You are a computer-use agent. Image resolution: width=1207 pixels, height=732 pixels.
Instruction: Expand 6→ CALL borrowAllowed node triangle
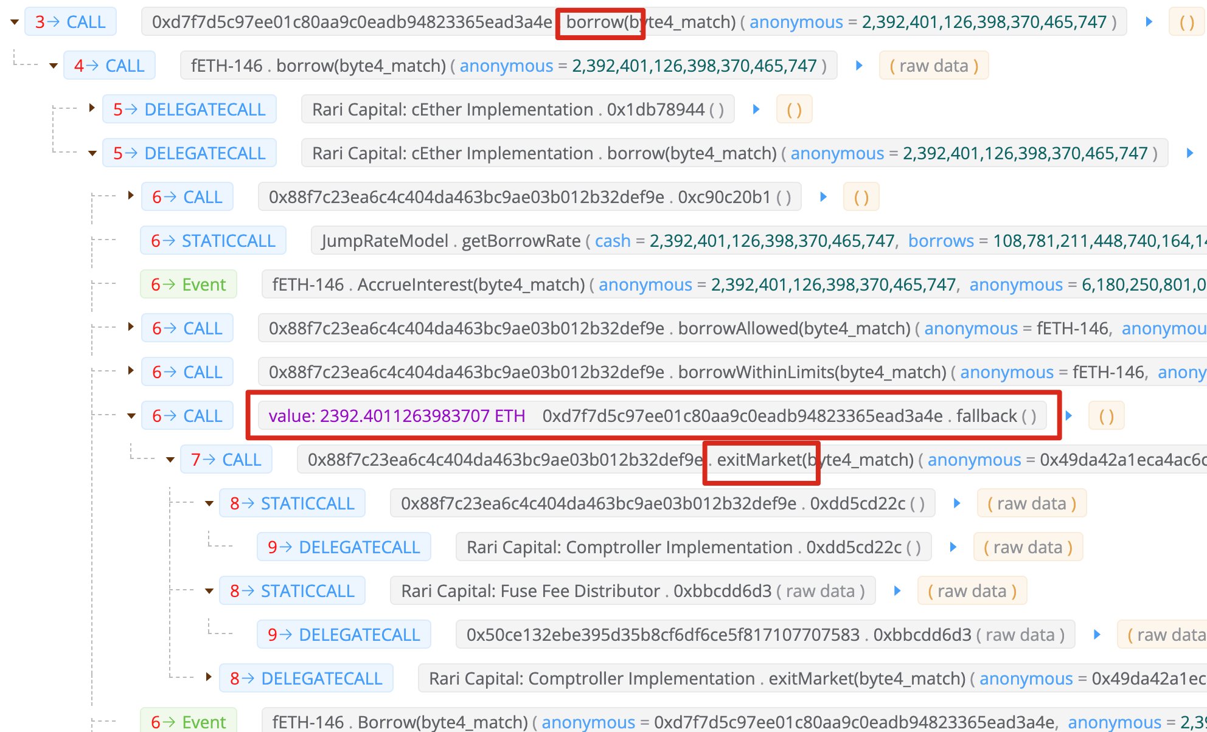coord(131,327)
